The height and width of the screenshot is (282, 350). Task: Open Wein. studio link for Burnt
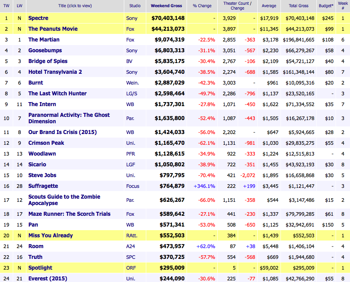pyautogui.click(x=132, y=83)
